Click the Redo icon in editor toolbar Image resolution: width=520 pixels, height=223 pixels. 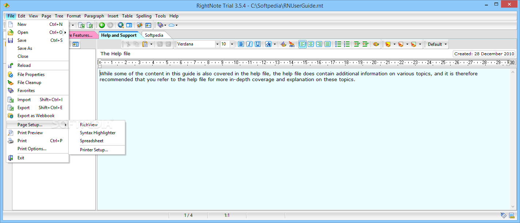(x=168, y=44)
